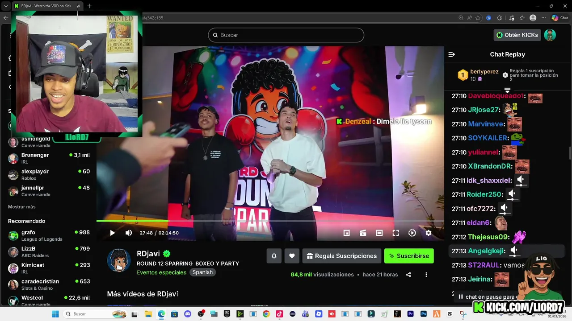Open playback speed control
The height and width of the screenshot is (321, 572).
[412, 233]
